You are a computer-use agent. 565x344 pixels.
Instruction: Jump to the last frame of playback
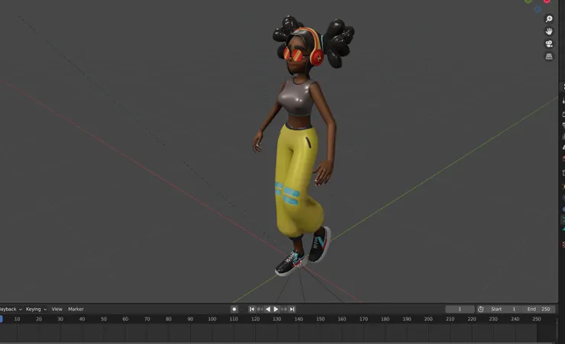(292, 309)
